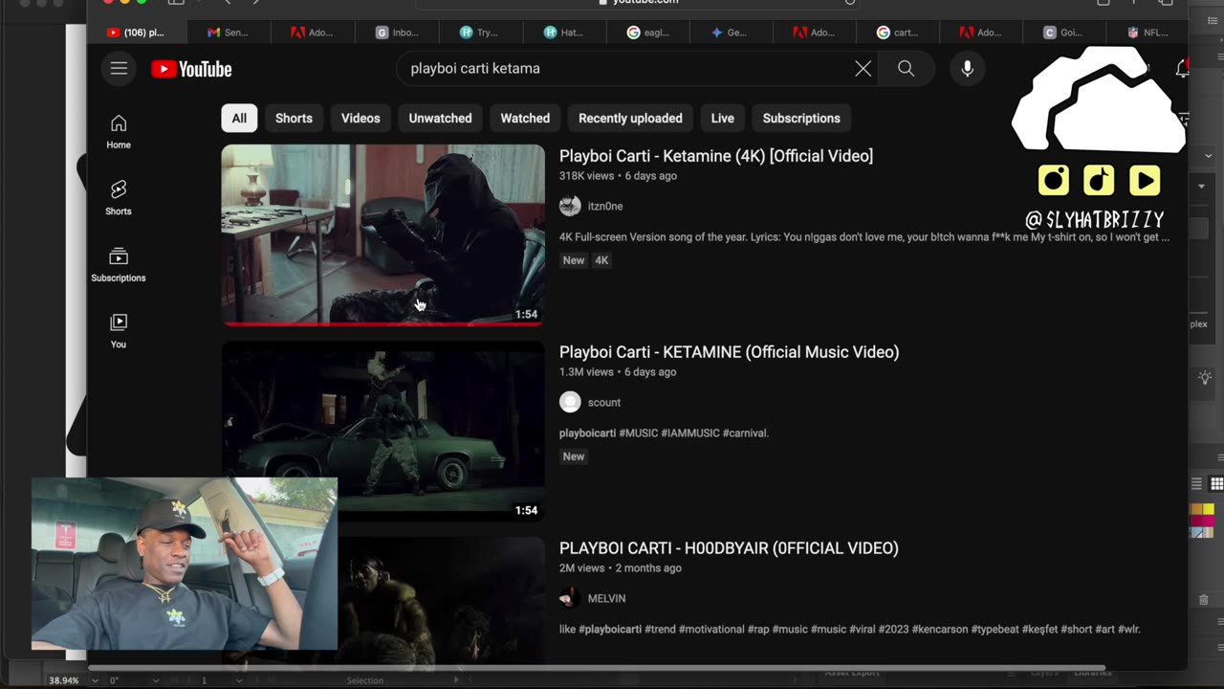
Task: Open the scount channel name
Action: (x=604, y=403)
